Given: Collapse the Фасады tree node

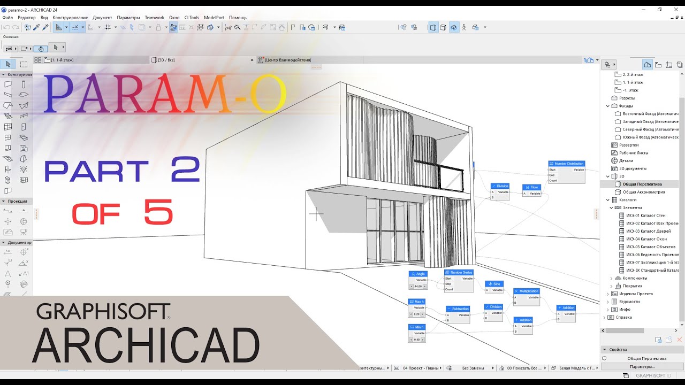Looking at the screenshot, I should (x=608, y=106).
